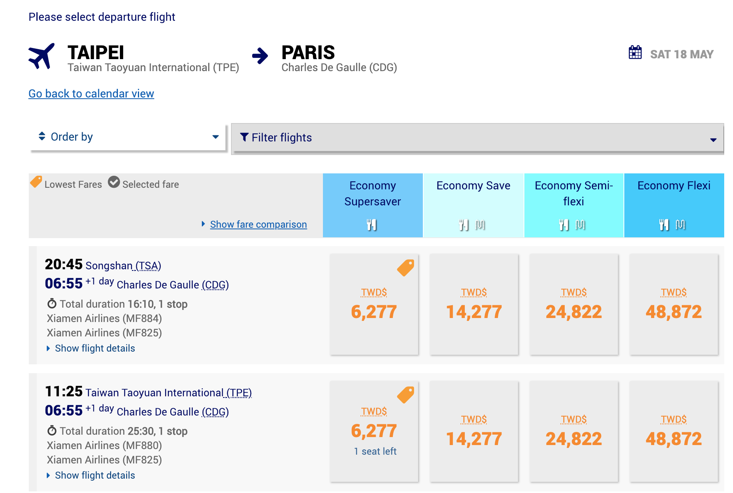The height and width of the screenshot is (493, 733).
Task: Choose 24,822 Semi-flexi fare for 20:45 flight
Action: pos(574,304)
